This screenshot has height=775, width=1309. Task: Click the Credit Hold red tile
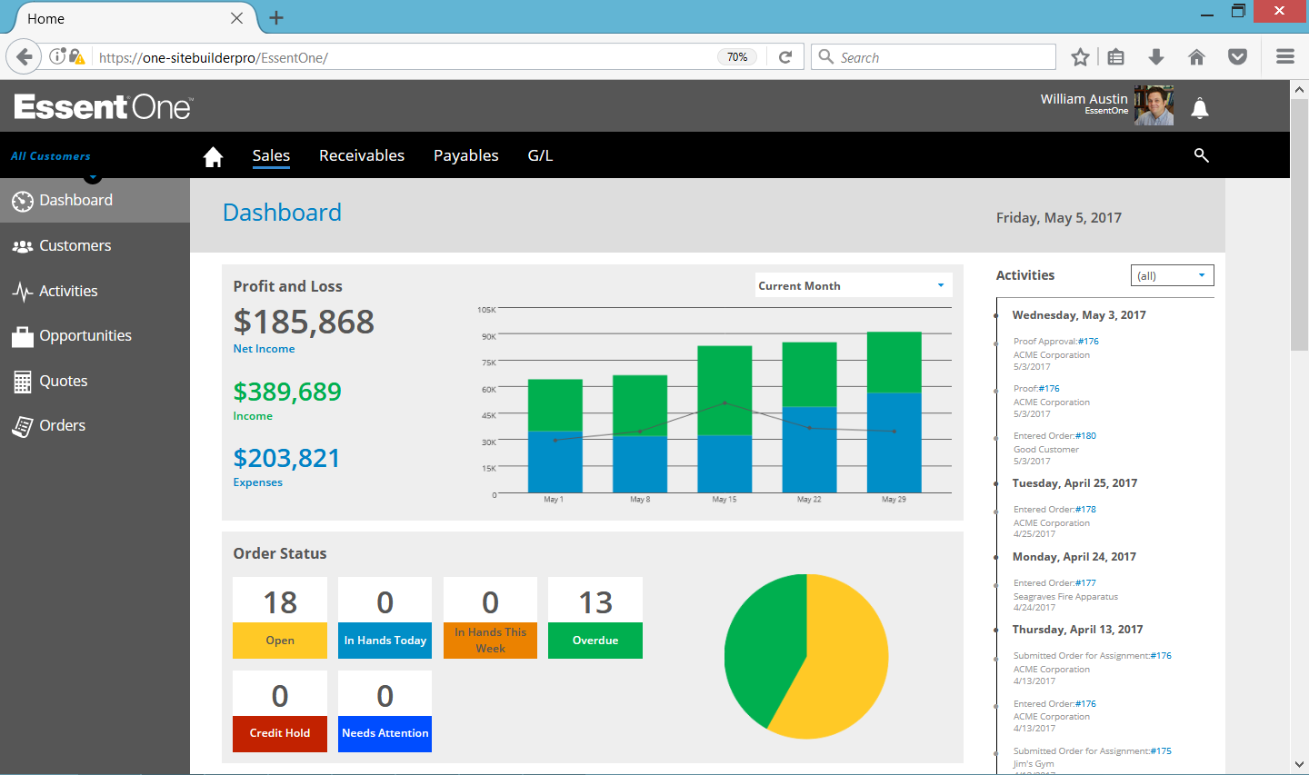tap(280, 711)
